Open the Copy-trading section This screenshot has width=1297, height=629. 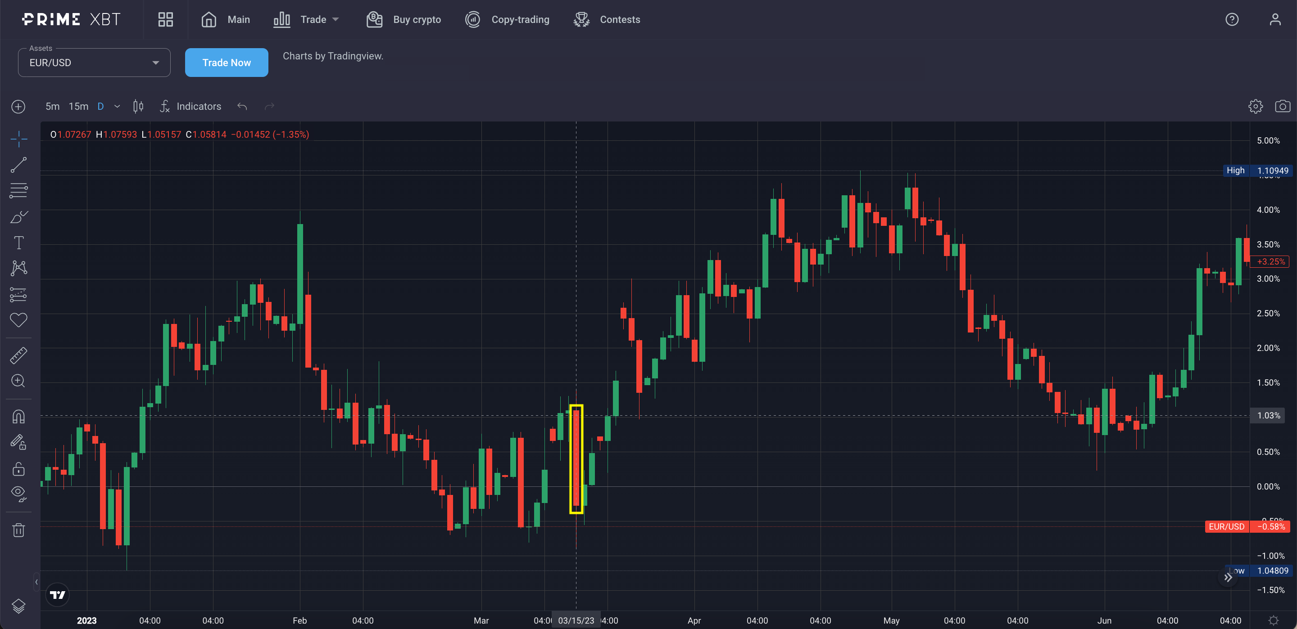point(507,20)
